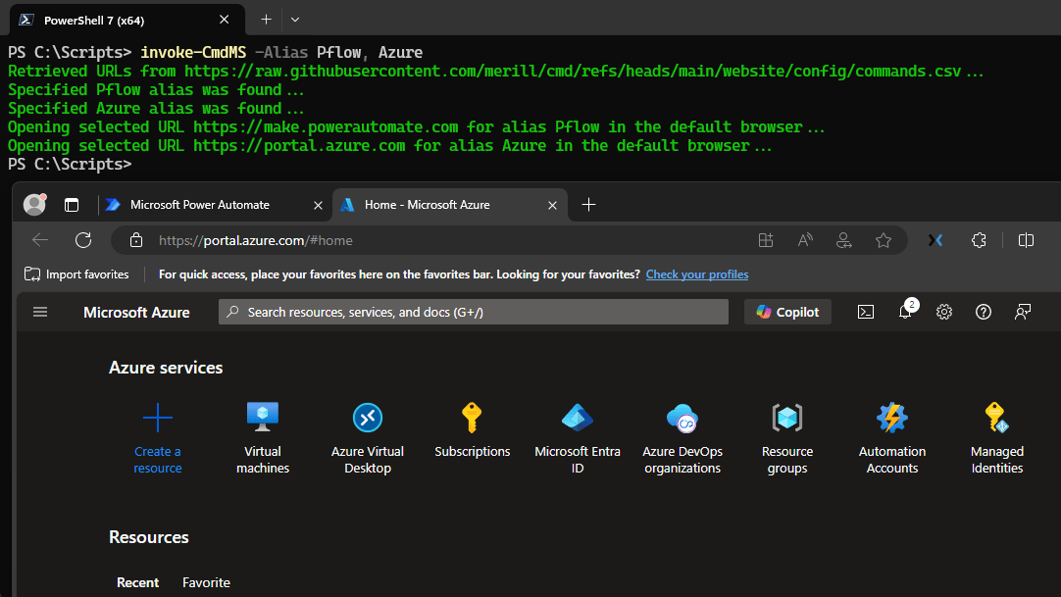Screen dimensions: 1061x597
Task: Switch to Favorite resources tab
Action: (206, 582)
